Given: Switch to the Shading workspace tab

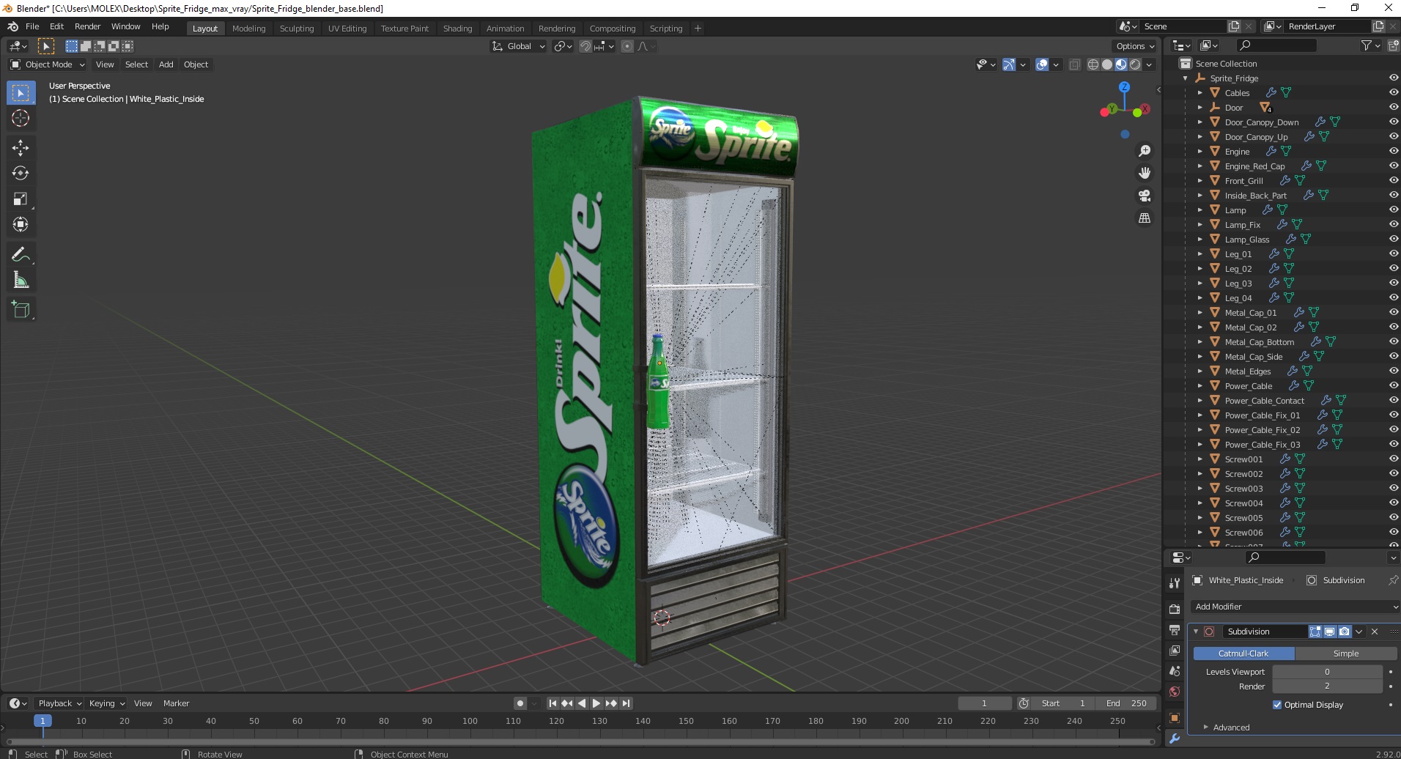Looking at the screenshot, I should point(457,29).
